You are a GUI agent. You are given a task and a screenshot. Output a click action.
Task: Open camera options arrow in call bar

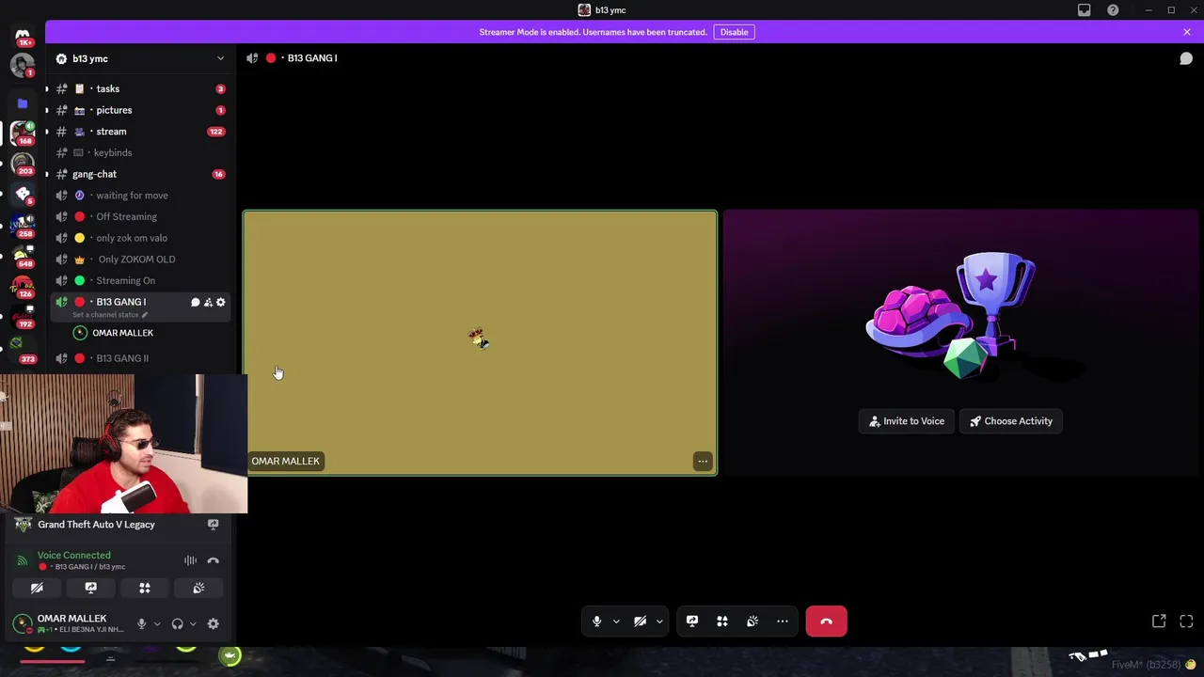[659, 622]
